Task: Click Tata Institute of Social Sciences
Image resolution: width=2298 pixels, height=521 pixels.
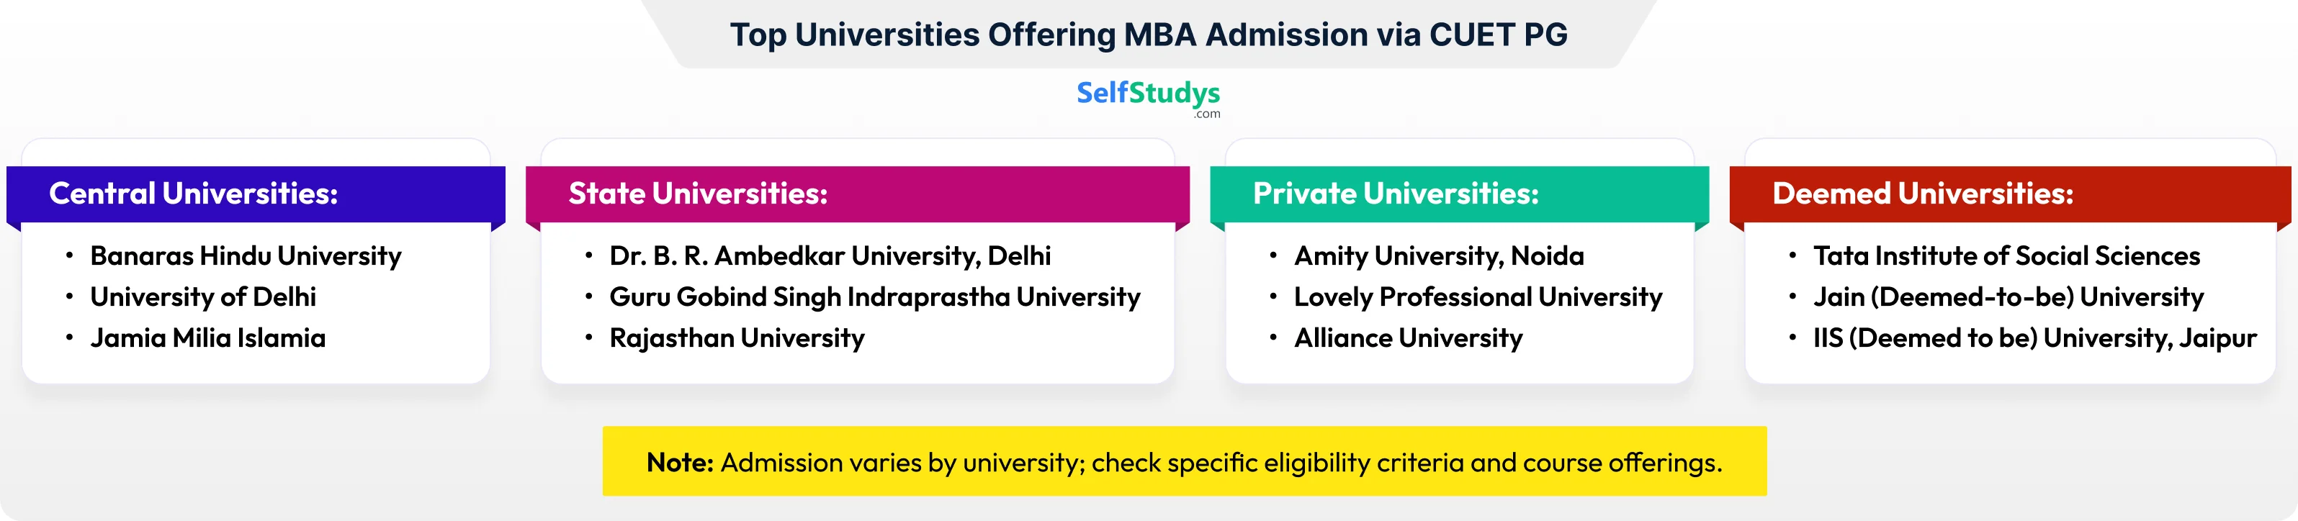Action: pyautogui.click(x=2006, y=256)
